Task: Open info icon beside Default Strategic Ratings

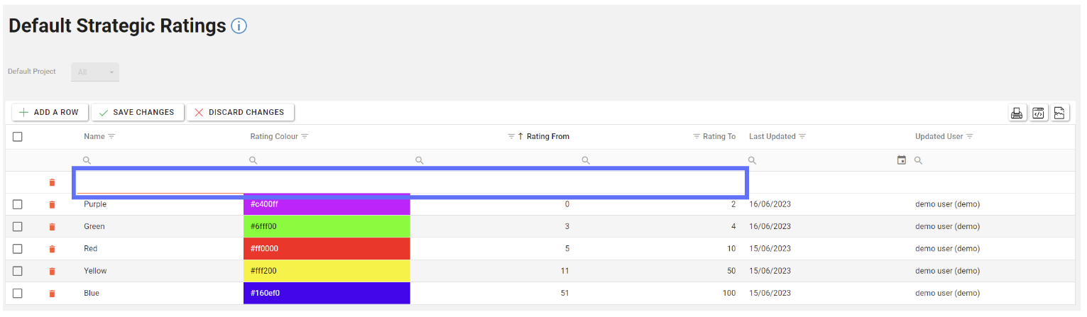Action: click(239, 27)
